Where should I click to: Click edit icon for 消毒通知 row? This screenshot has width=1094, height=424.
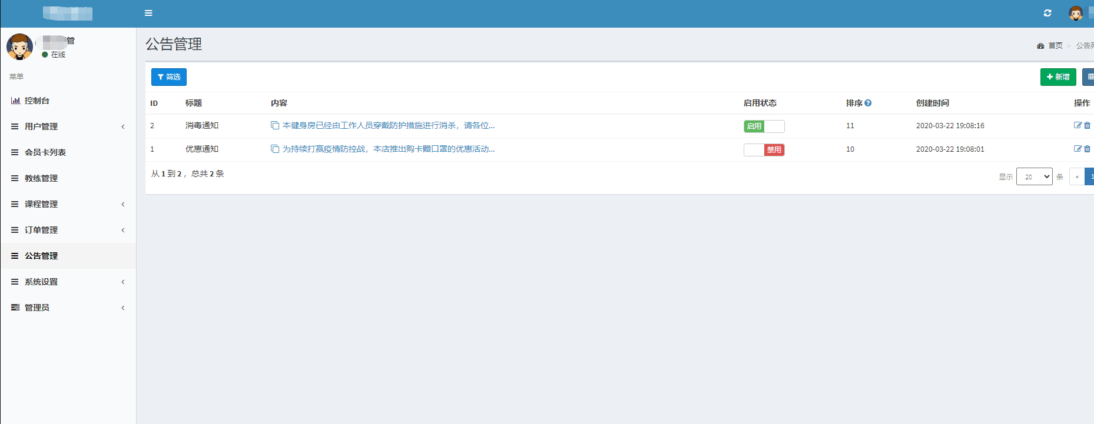[1078, 125]
